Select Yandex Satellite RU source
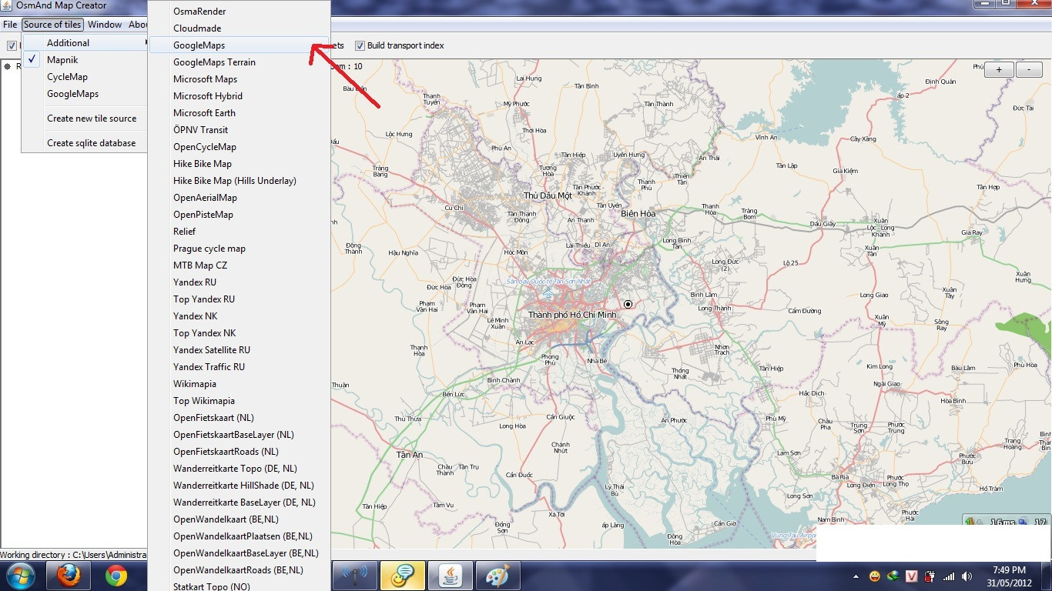 (x=240, y=350)
